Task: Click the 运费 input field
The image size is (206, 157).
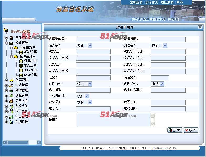Action: (94, 78)
